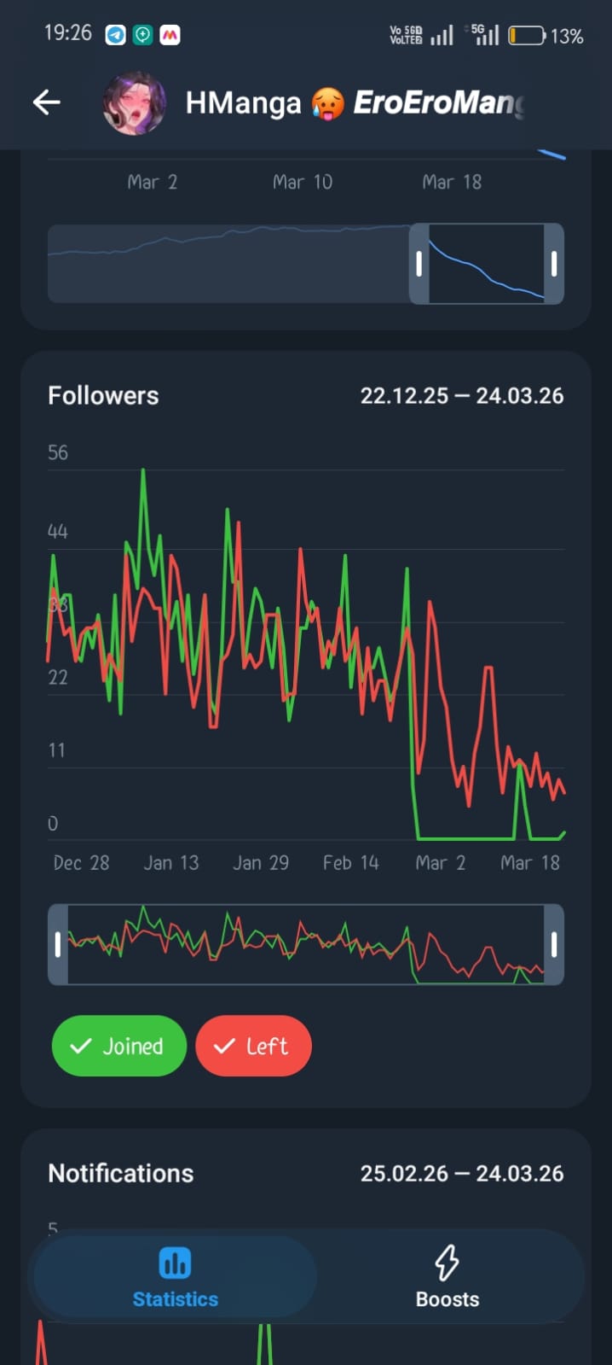The width and height of the screenshot is (612, 1365).
Task: Tap the Telegram notification icon in status bar
Action: click(x=116, y=35)
